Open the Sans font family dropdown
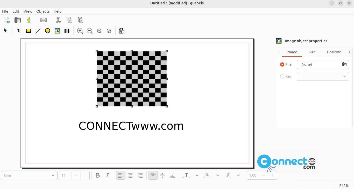Image resolution: width=354 pixels, height=189 pixels. (29, 175)
